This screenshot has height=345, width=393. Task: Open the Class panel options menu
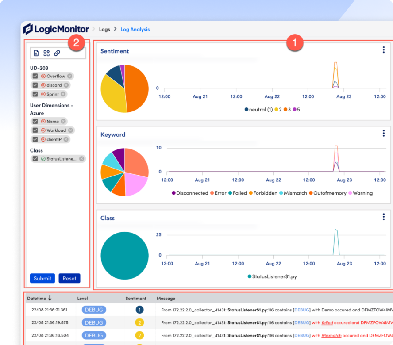(384, 217)
